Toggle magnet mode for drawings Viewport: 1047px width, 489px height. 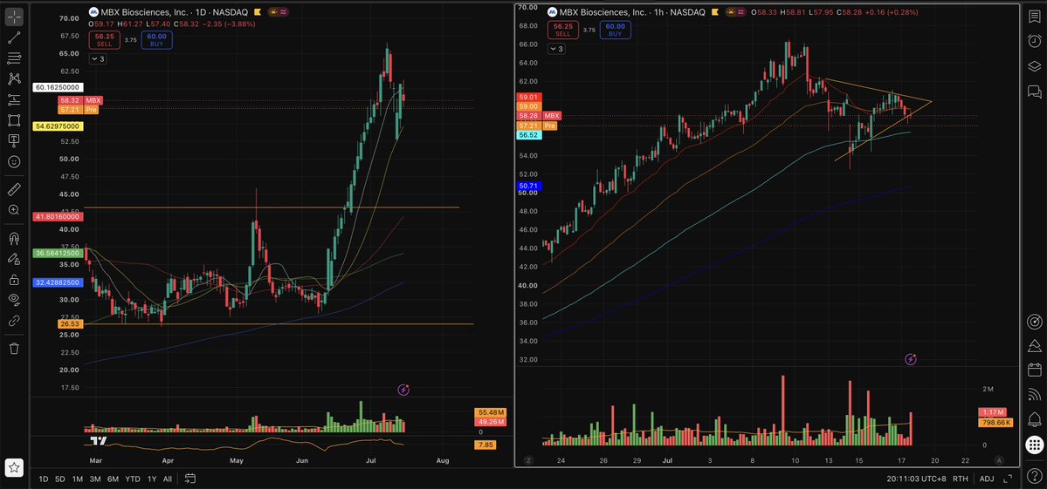click(x=14, y=239)
